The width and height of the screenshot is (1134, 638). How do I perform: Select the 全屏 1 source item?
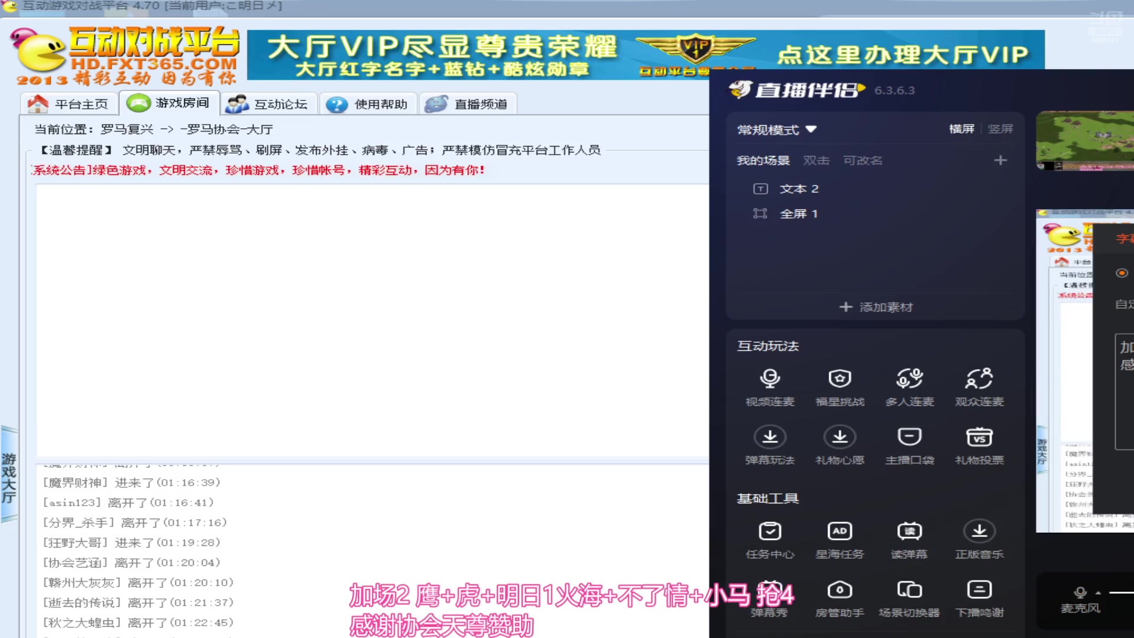[799, 213]
